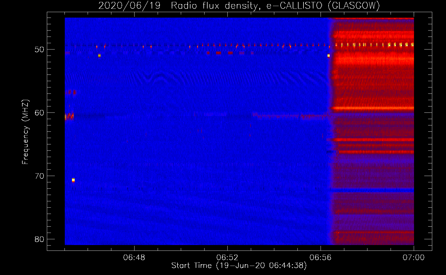Click the 70 MHz frequency tick label
The width and height of the screenshot is (446, 275).
[39, 176]
